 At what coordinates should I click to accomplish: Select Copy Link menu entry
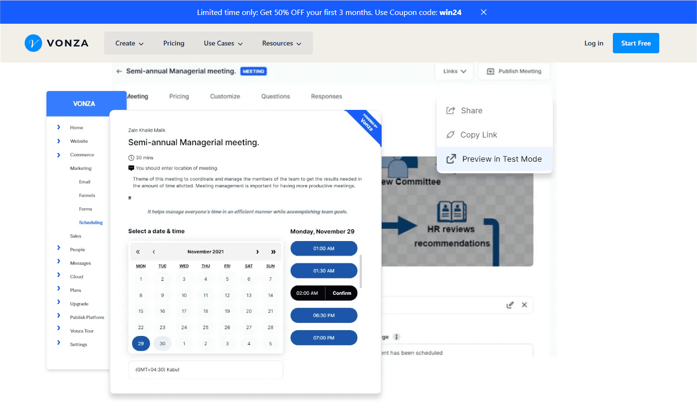click(494, 135)
